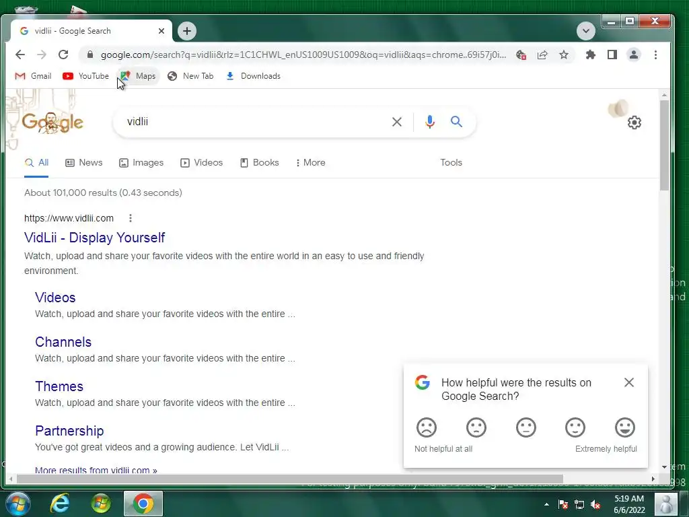Rate results Extremely helpful face
The width and height of the screenshot is (689, 517).
[625, 427]
